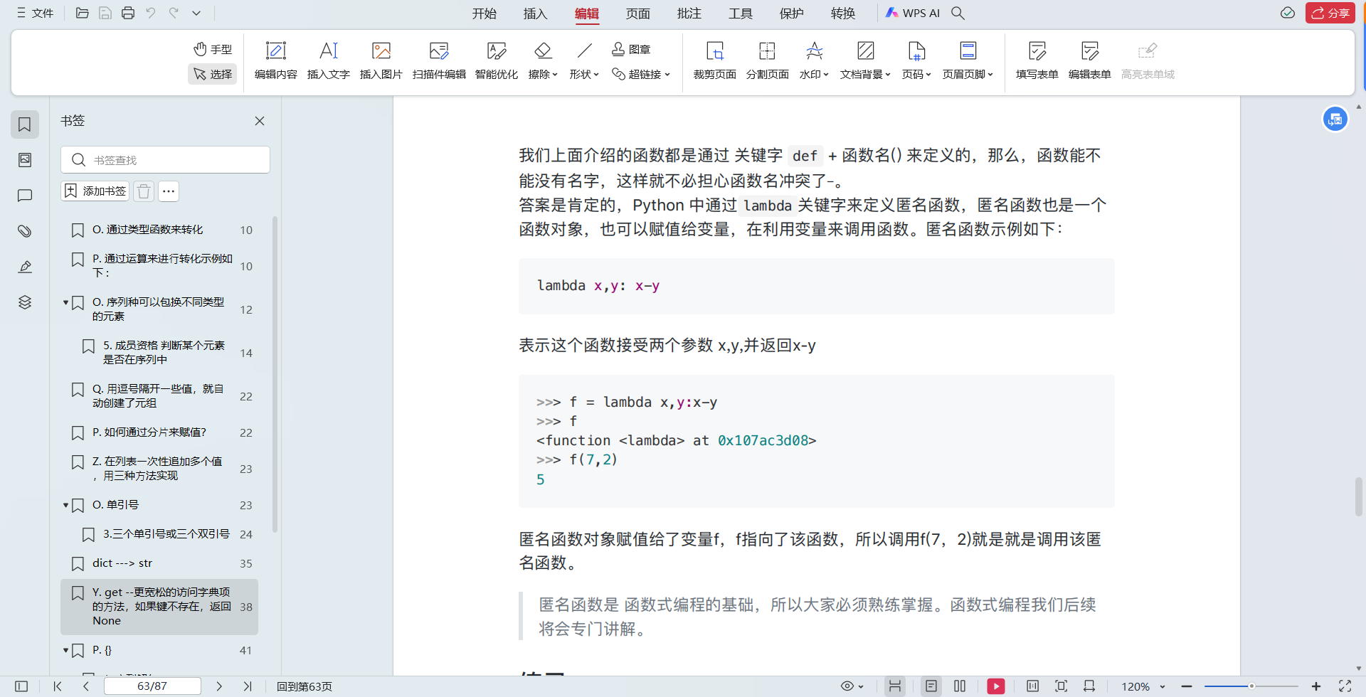Choose Crop Page (裁剪页面) tool
Image resolution: width=1366 pixels, height=697 pixels.
coord(714,60)
